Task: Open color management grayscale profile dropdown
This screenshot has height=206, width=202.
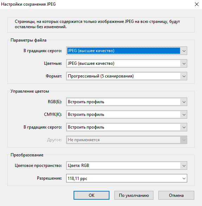Action: [x=127, y=127]
